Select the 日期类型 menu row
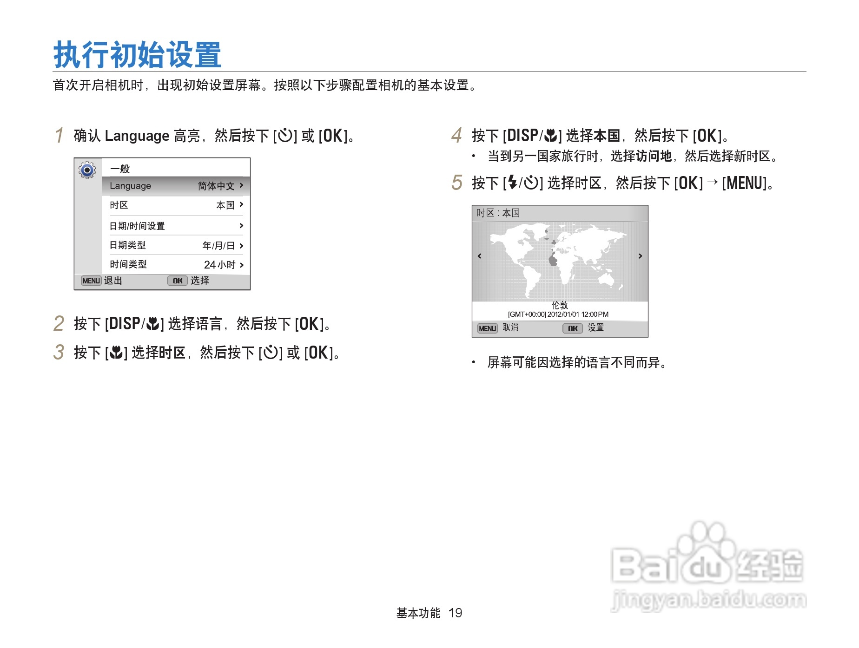Image resolution: width=859 pixels, height=648 pixels. pos(176,245)
